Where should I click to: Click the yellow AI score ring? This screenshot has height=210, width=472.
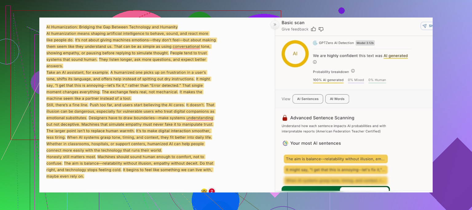click(295, 53)
